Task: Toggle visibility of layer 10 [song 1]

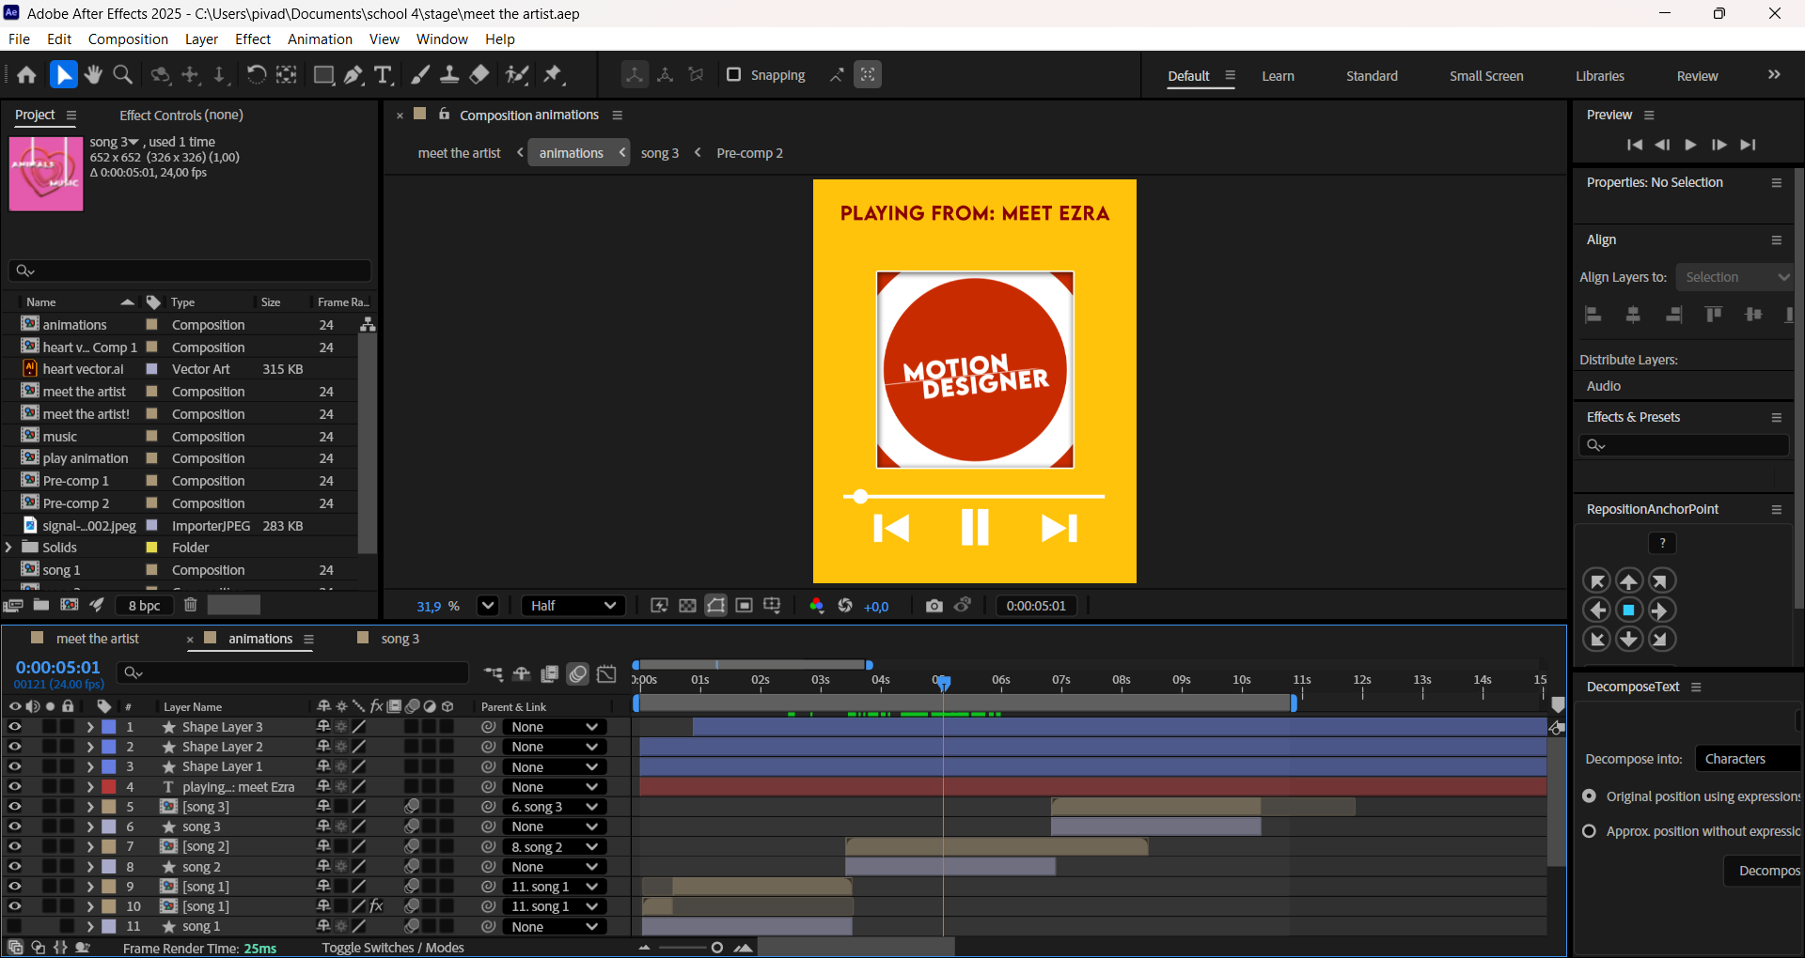Action: click(x=14, y=906)
